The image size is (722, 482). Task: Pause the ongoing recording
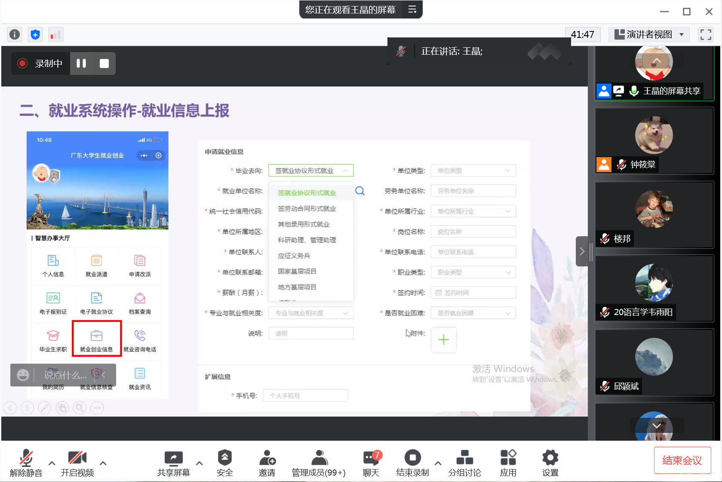click(81, 63)
